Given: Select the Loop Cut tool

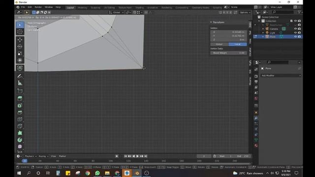Looking at the screenshot, I should pos(20,119).
